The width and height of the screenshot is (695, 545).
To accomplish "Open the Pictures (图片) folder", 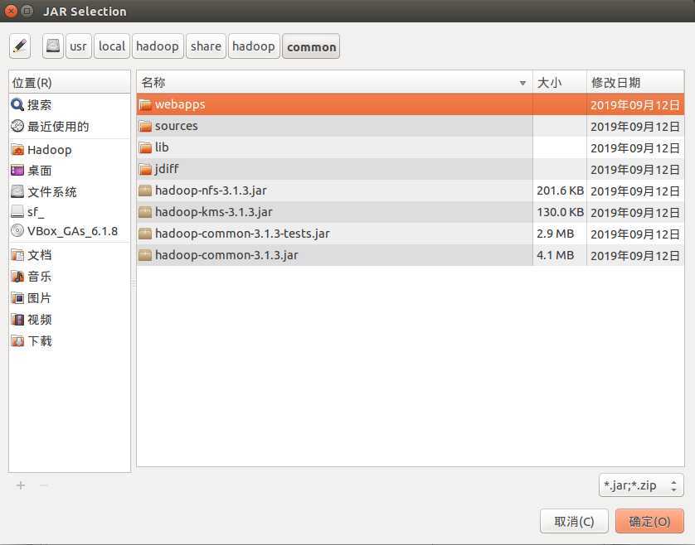I will tap(70, 298).
